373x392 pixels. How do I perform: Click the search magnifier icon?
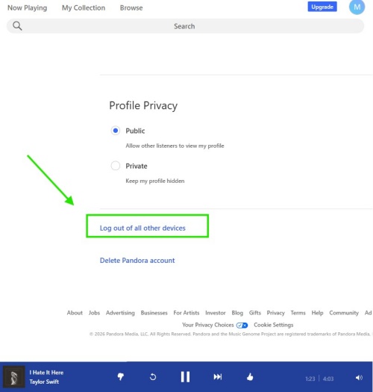pyautogui.click(x=17, y=25)
